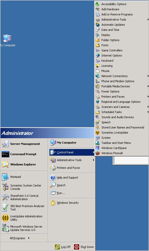This screenshot has width=149, height=251.
Task: Click the Add Hardware icon
Action: 98,9
